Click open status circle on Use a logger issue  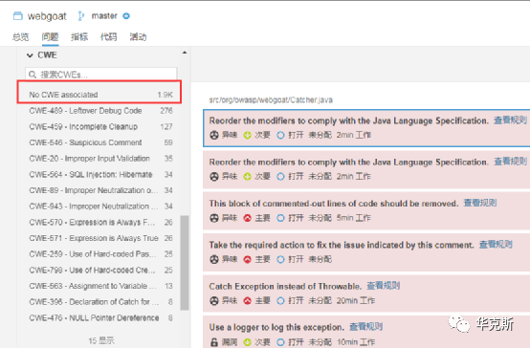coord(280,342)
